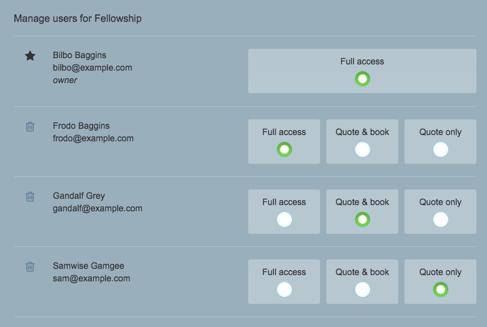Viewport: 487px width, 327px height.
Task: Select Full access radio for Frodo Baggins
Action: [284, 149]
